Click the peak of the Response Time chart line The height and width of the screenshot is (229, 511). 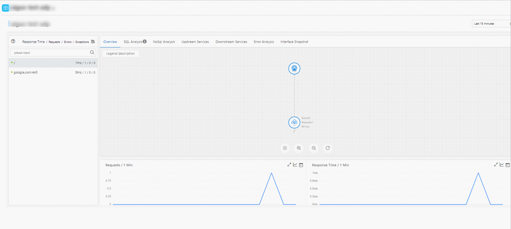pyautogui.click(x=478, y=173)
